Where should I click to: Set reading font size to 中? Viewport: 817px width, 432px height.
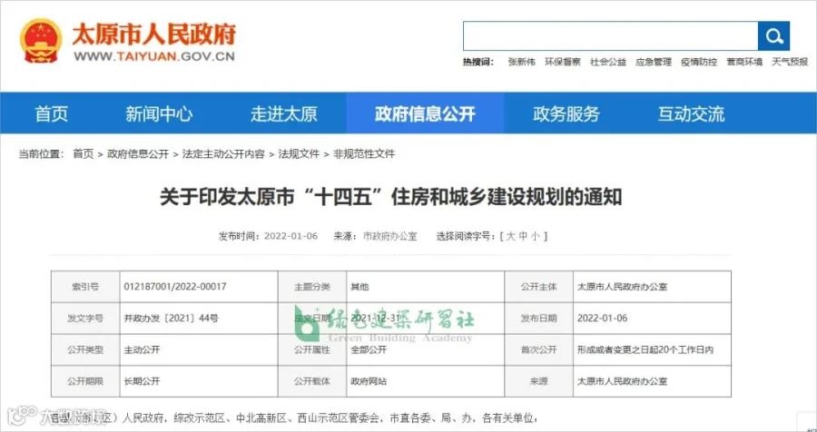click(x=523, y=236)
